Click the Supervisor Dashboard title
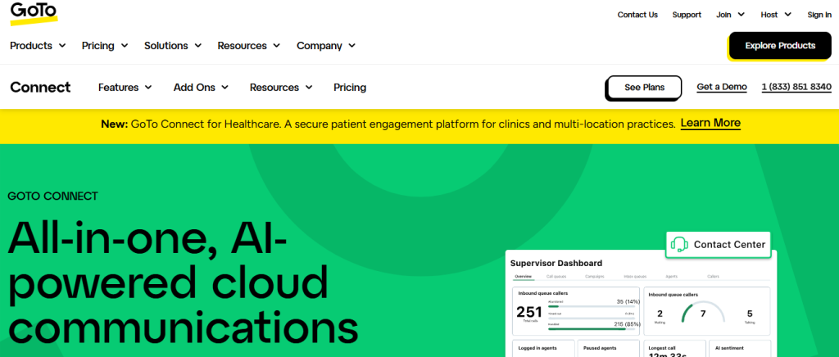 coord(556,263)
